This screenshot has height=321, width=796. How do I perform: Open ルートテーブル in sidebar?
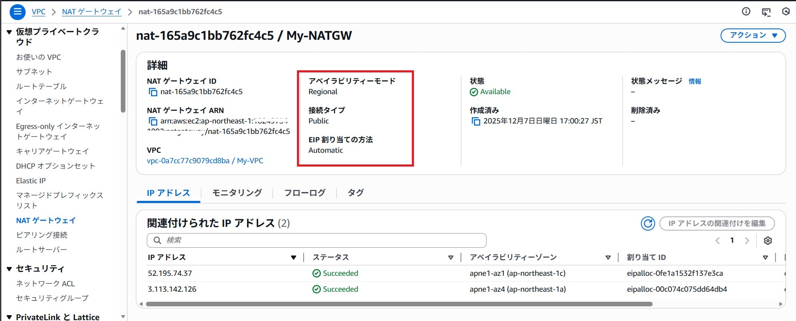[x=42, y=87]
